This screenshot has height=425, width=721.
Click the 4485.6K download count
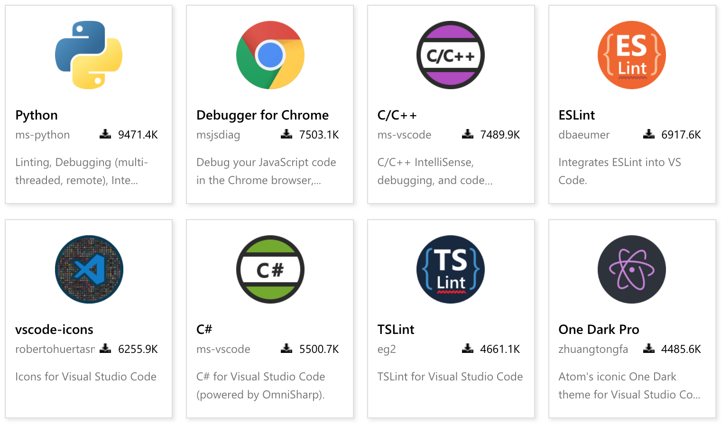(681, 349)
